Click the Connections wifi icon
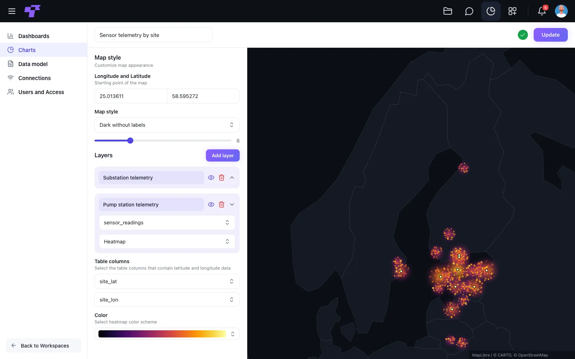The image size is (575, 359). 11,78
